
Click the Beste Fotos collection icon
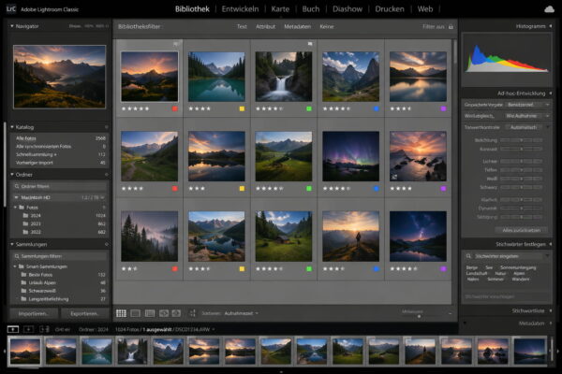coord(23,275)
